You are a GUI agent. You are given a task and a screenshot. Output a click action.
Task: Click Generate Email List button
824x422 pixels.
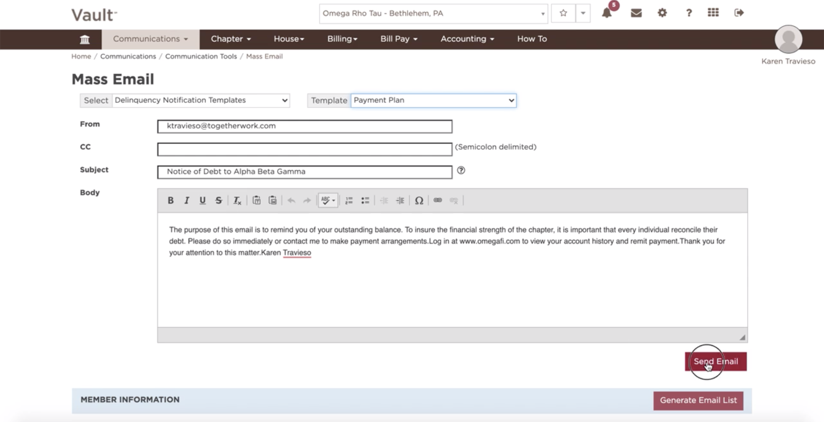[698, 400]
